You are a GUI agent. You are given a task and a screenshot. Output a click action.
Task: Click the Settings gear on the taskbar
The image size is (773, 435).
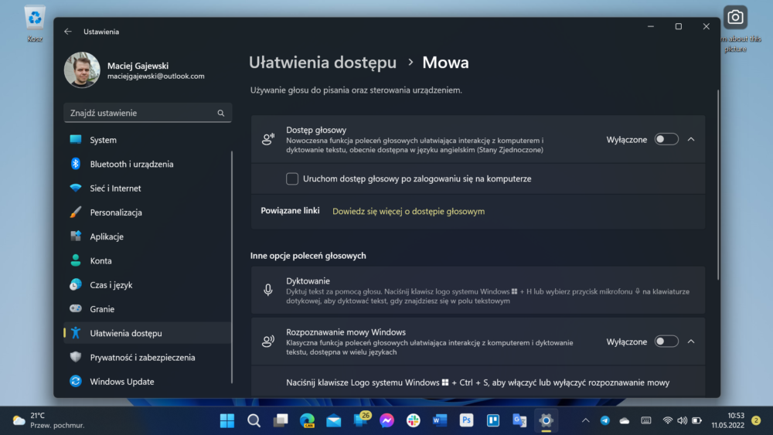tap(546, 421)
